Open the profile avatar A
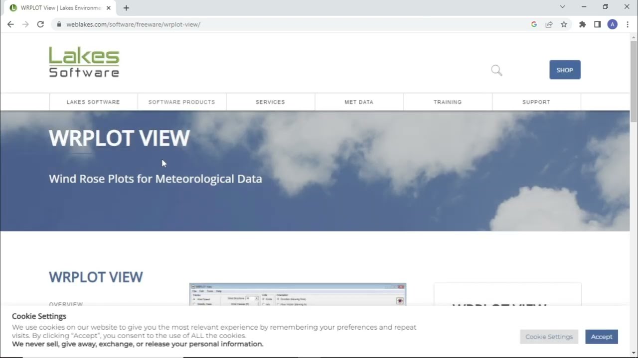638x358 pixels. coord(612,24)
